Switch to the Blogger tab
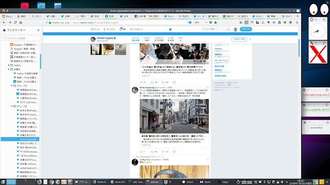 point(8,16)
